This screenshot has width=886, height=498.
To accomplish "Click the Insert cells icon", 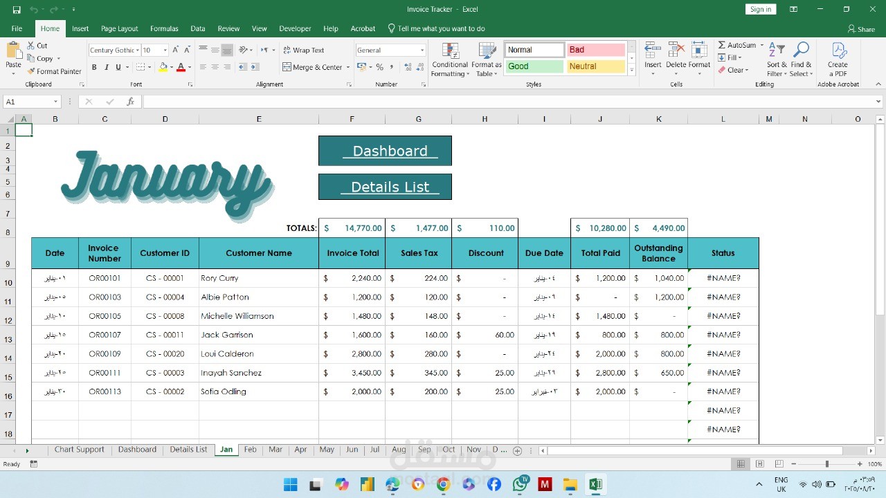I will click(x=653, y=50).
